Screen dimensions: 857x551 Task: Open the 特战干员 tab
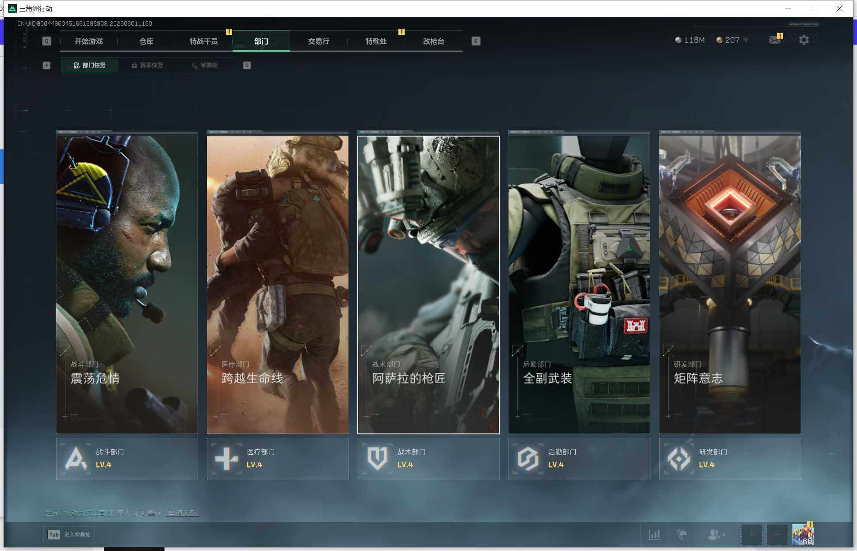pyautogui.click(x=203, y=41)
